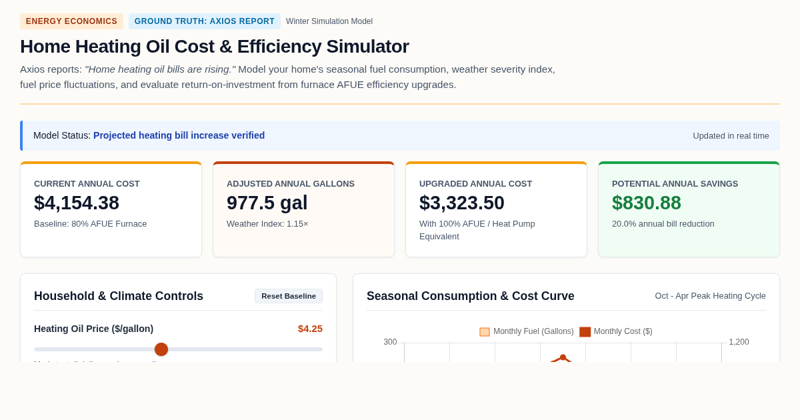Image resolution: width=800 pixels, height=420 pixels.
Task: Click the 1,200 right axis tick label
Action: 739,342
